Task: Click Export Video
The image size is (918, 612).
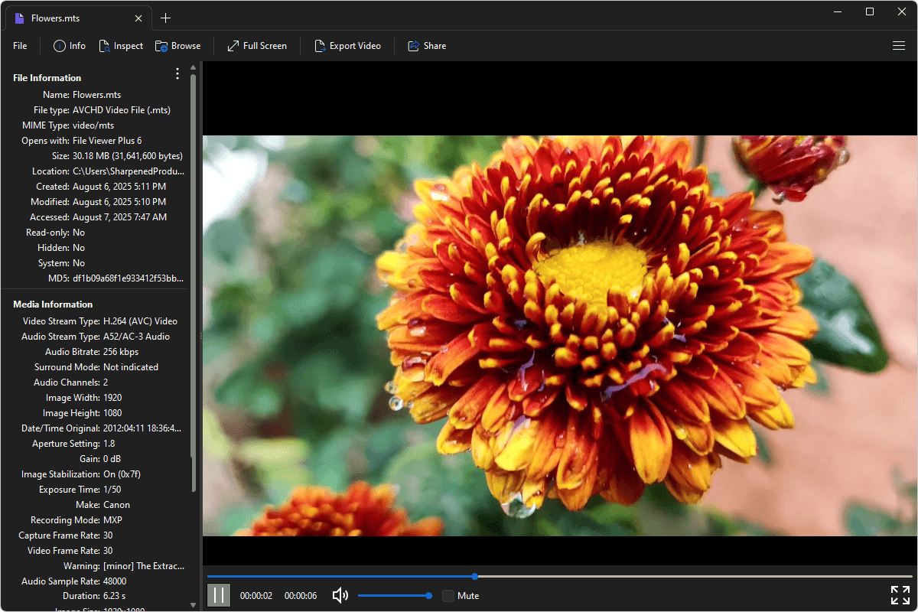Action: click(347, 46)
